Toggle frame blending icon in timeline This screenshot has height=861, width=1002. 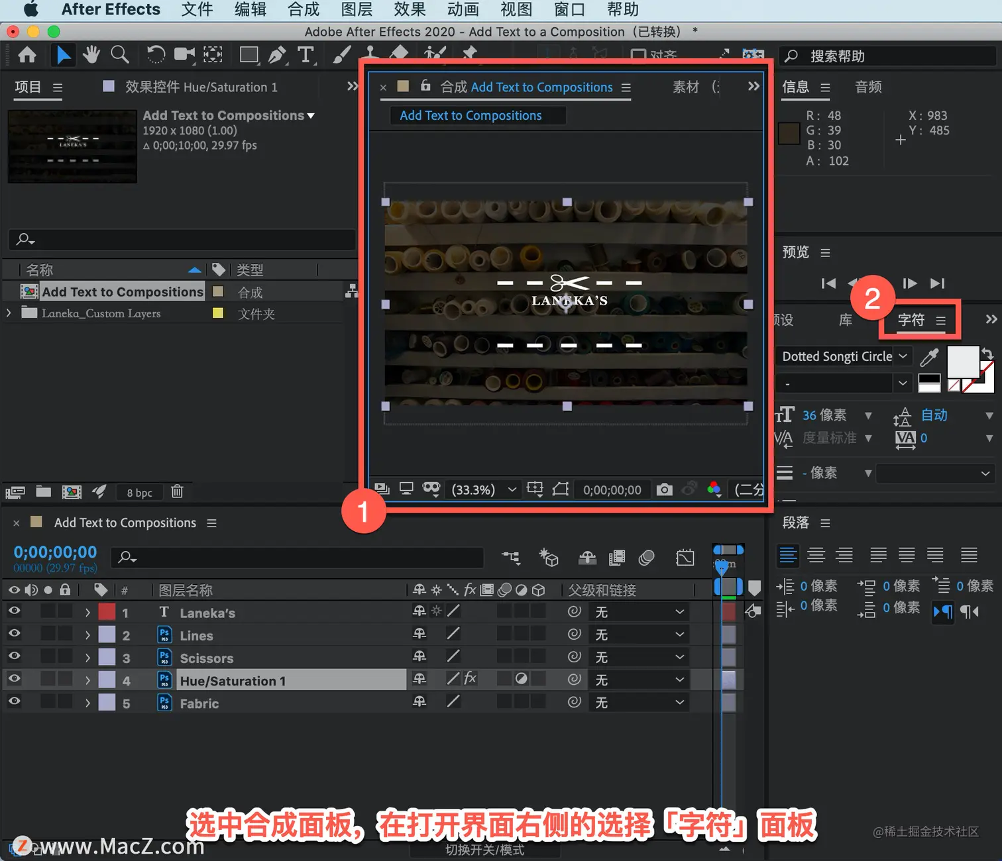617,558
